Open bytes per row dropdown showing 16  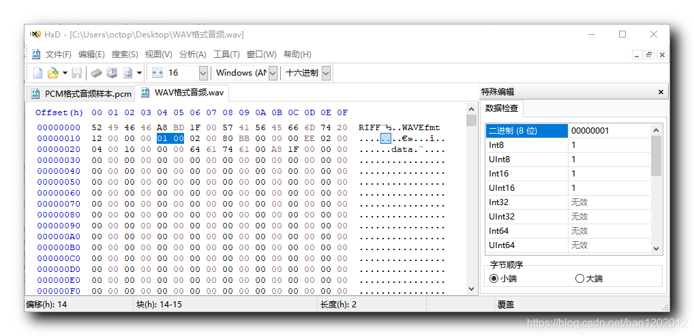coord(204,73)
